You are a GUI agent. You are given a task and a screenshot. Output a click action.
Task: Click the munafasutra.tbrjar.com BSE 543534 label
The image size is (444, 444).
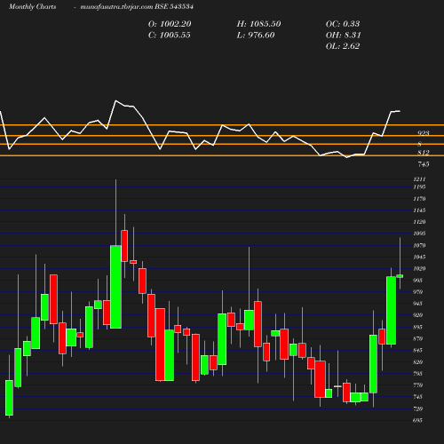pyautogui.click(x=137, y=7)
